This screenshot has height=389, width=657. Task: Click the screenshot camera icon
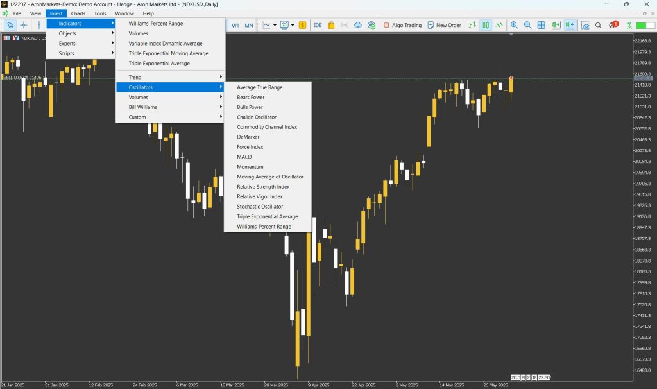point(585,25)
